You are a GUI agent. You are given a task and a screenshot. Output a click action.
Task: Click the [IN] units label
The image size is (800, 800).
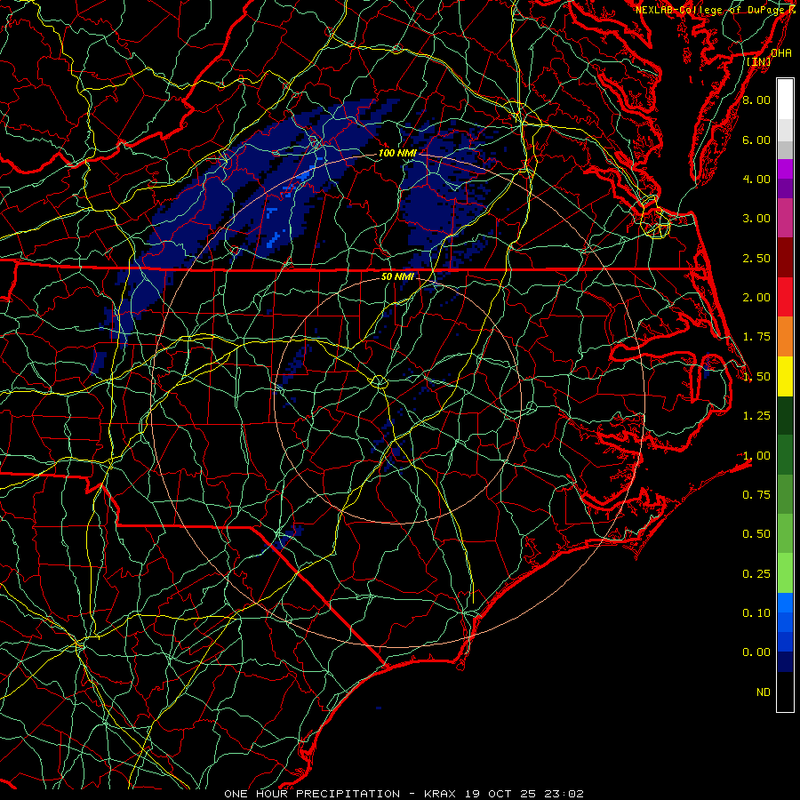759,61
